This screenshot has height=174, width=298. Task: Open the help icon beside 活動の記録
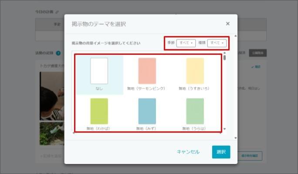point(58,53)
